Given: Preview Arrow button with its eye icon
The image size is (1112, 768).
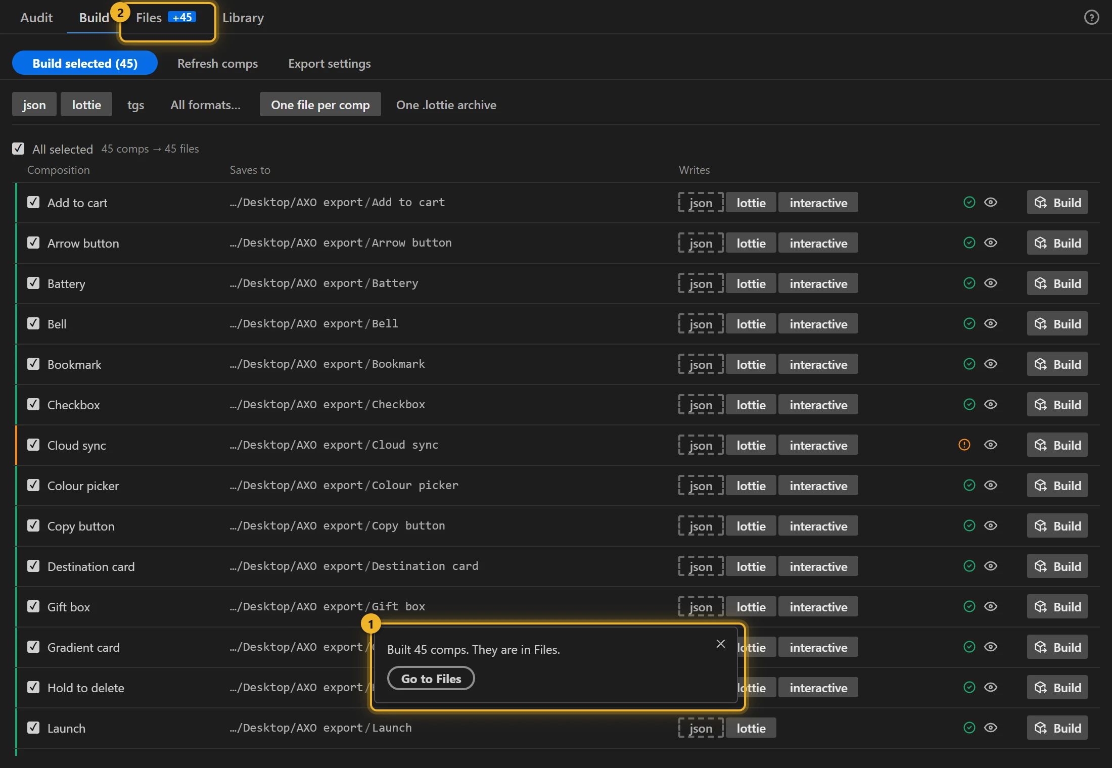Looking at the screenshot, I should point(991,243).
